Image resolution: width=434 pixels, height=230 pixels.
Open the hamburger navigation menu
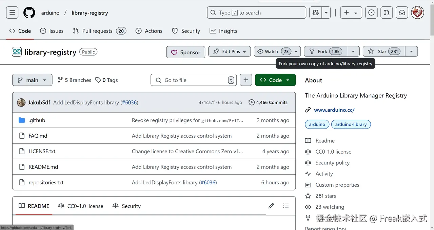pyautogui.click(x=12, y=13)
